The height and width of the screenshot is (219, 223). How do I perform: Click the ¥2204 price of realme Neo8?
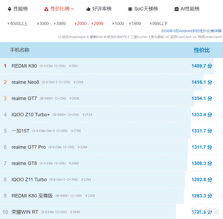click(78, 82)
